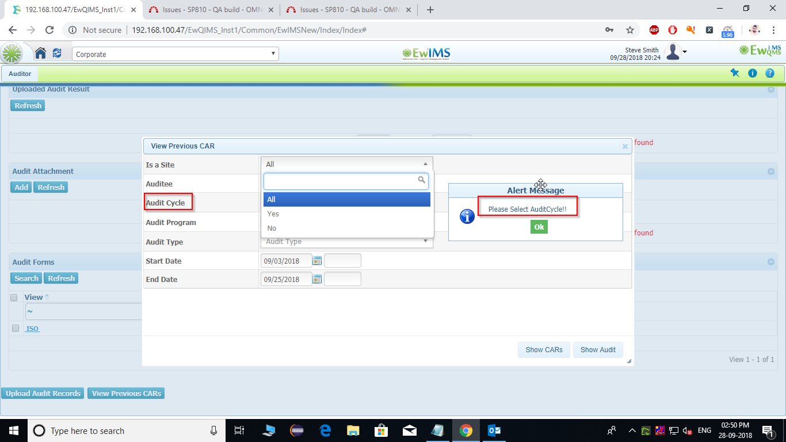Click Refresh under Uploaded Audit Result
Viewport: 786px width, 442px height.
[28, 105]
